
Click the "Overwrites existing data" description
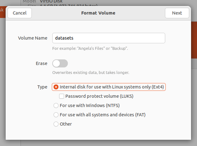91,73
